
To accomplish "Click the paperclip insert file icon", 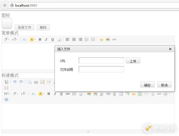I will 114,94.
